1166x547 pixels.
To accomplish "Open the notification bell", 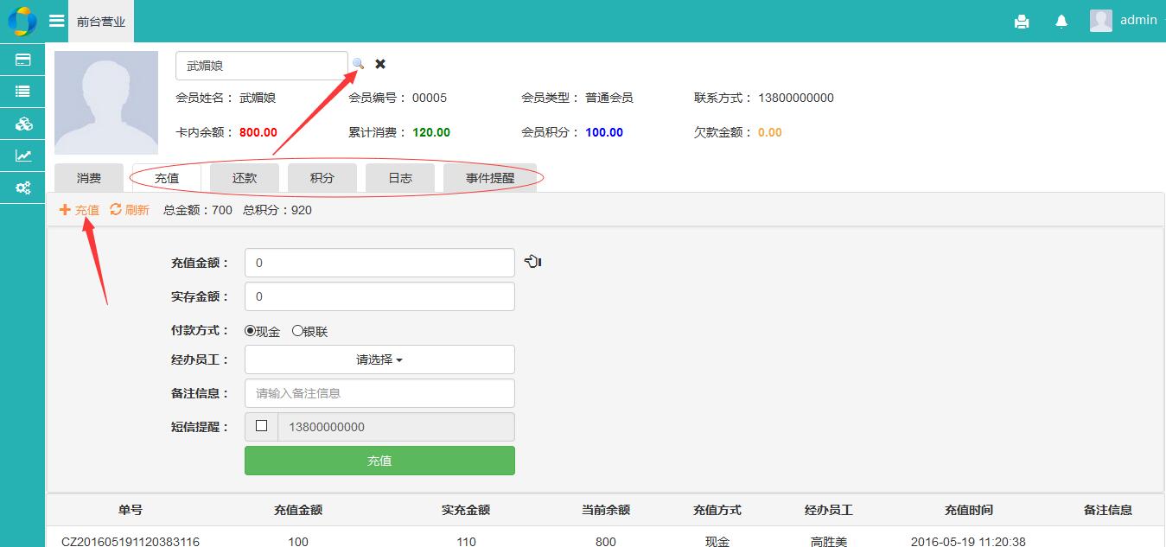I will [1061, 22].
